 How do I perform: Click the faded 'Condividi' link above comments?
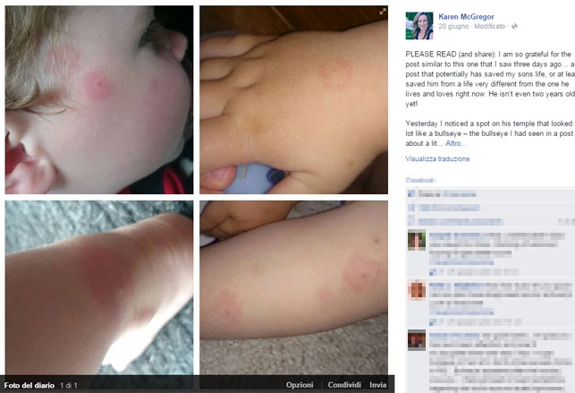click(420, 180)
